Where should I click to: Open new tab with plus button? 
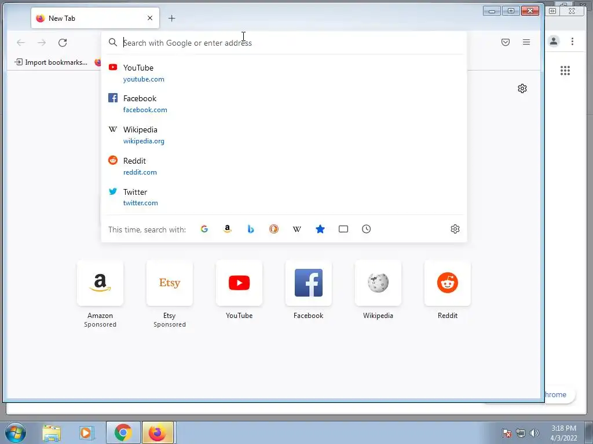point(171,18)
